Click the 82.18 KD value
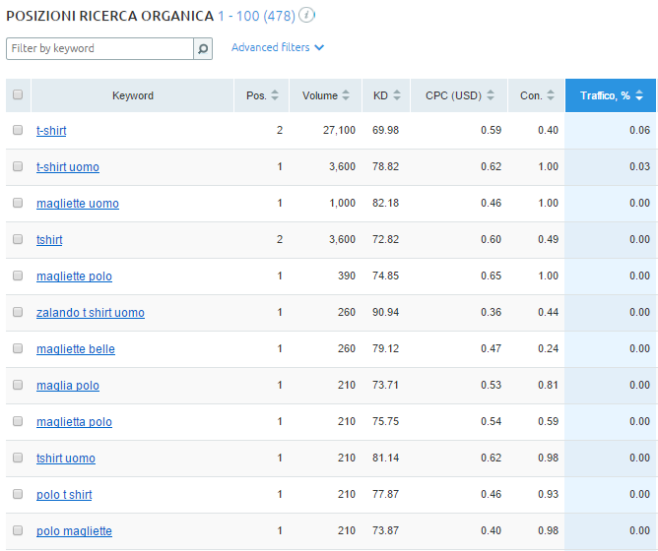This screenshot has height=551, width=658. pos(385,203)
